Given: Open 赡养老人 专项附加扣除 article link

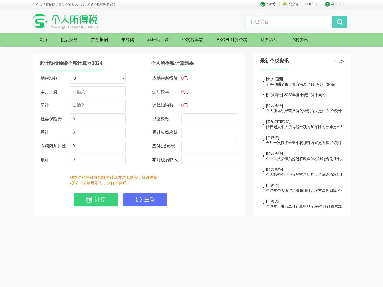Looking at the screenshot, I should tap(304, 127).
